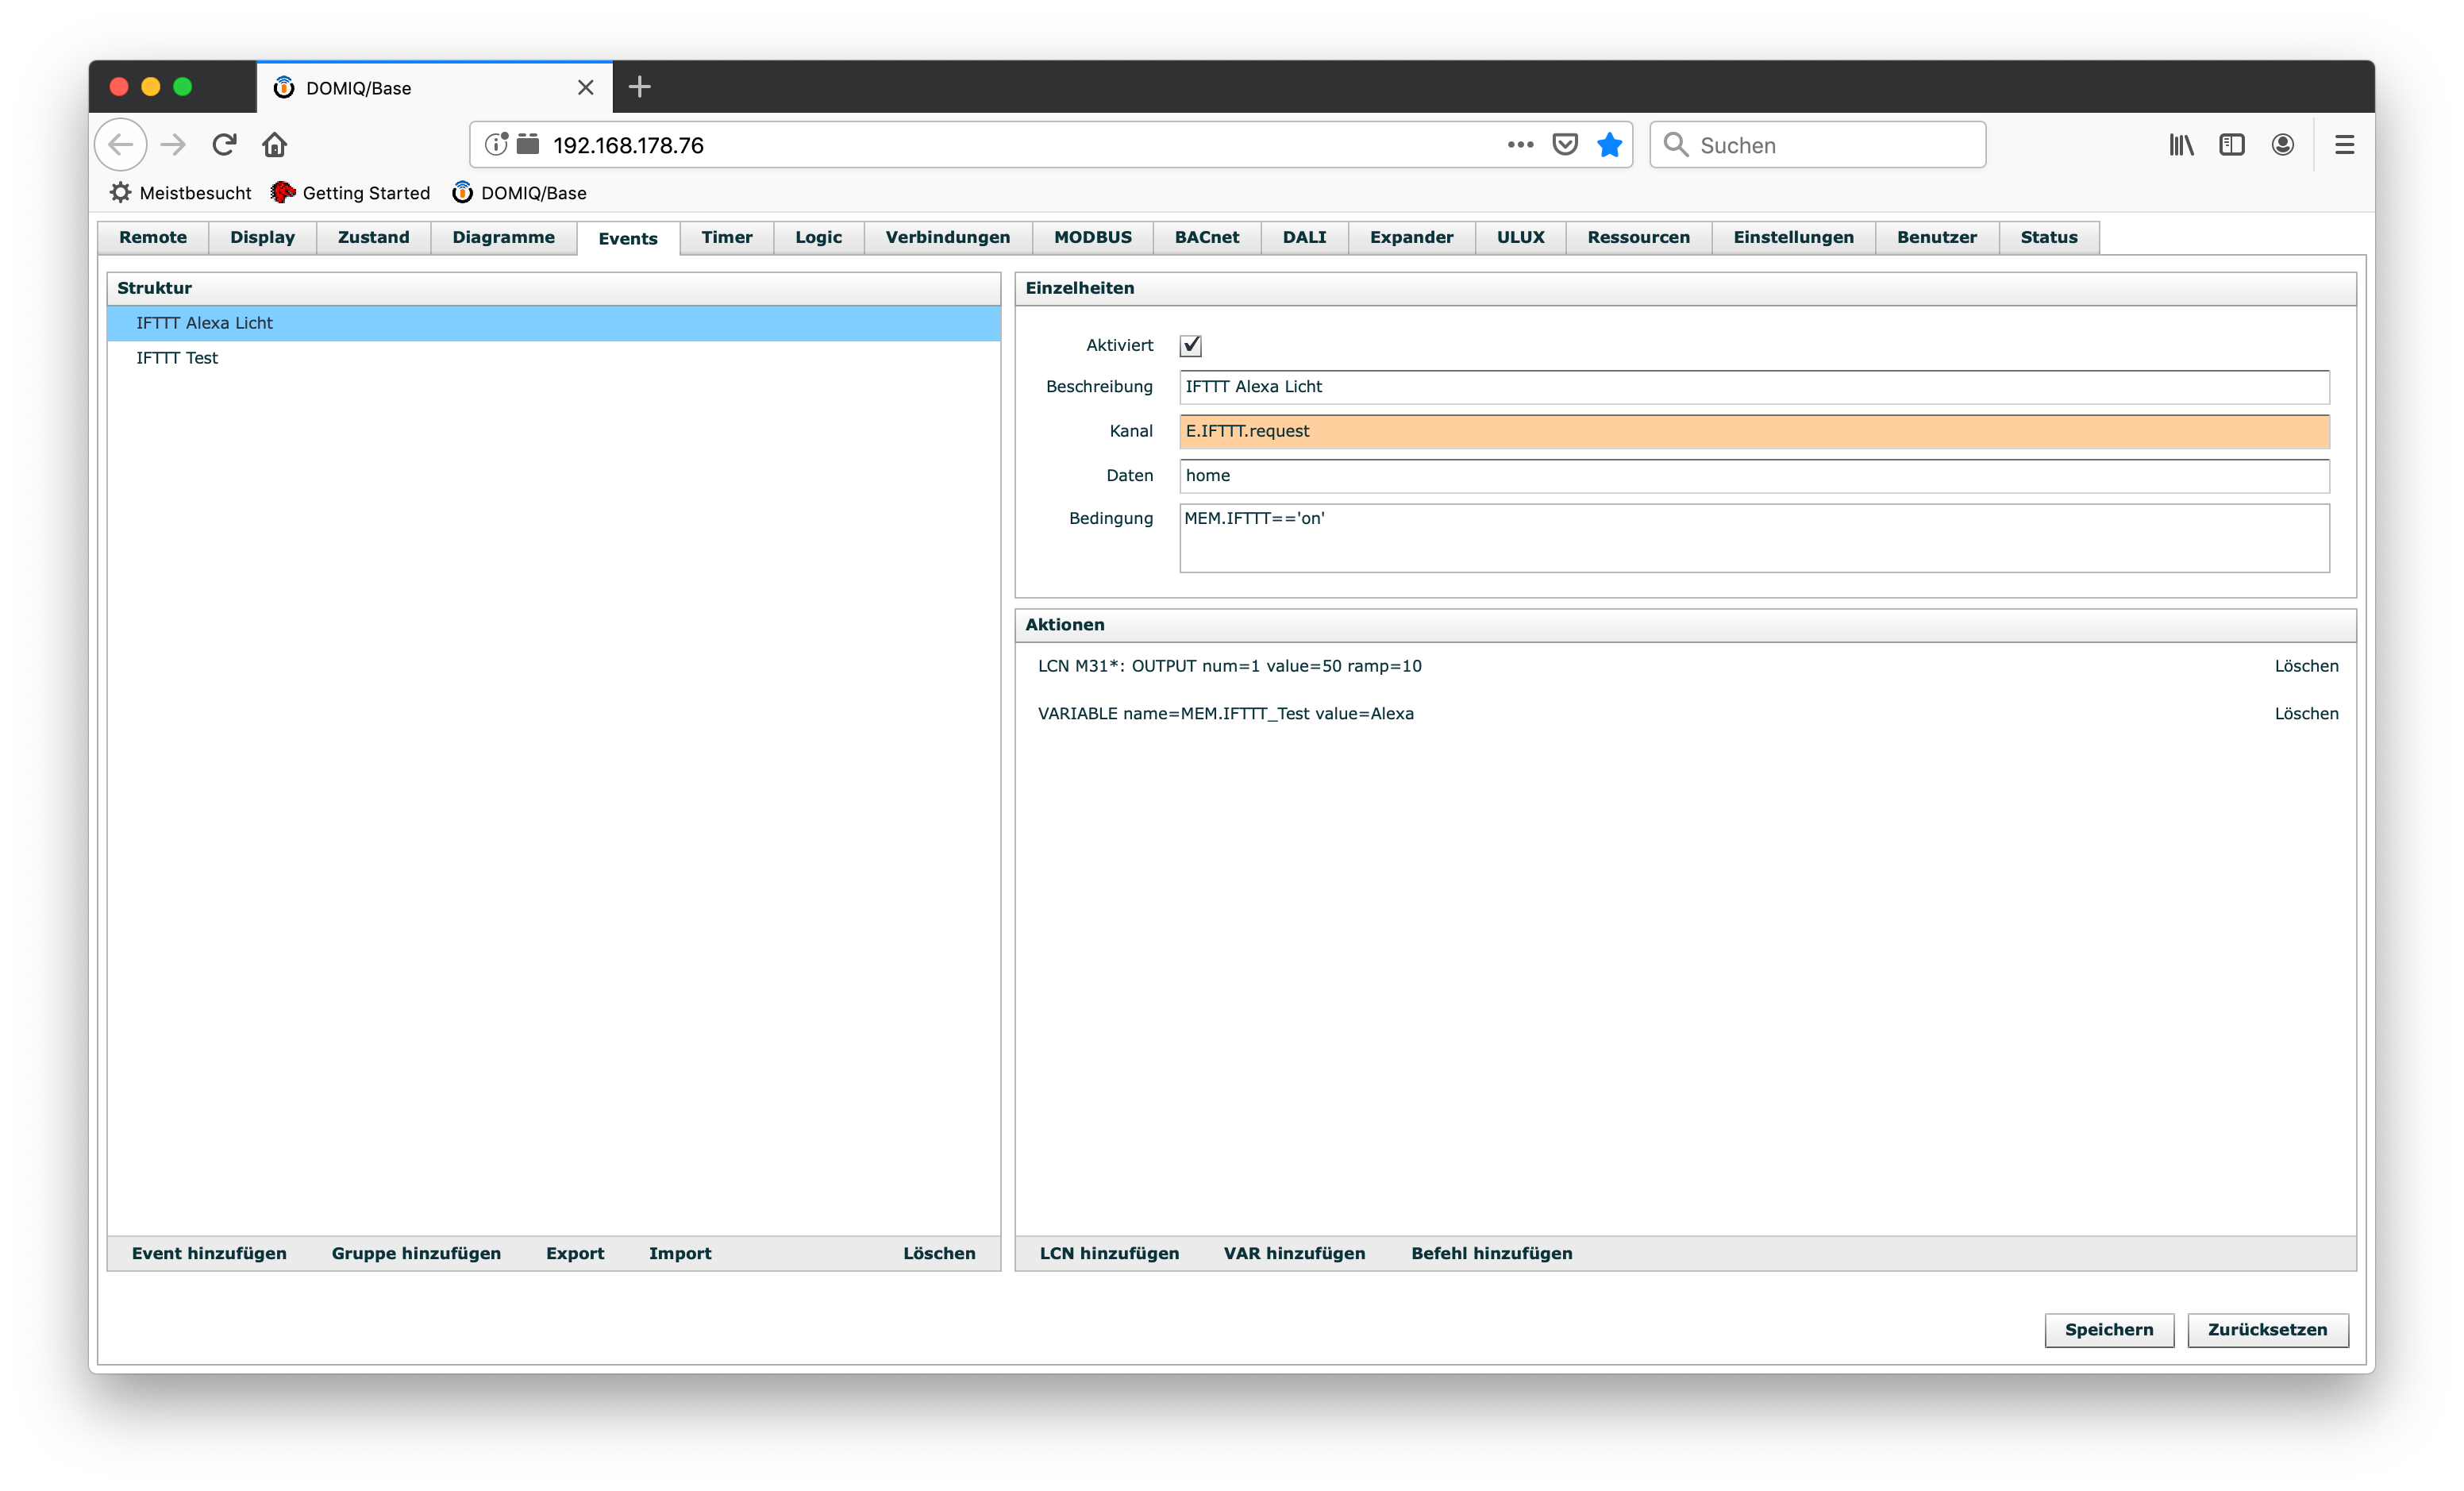
Task: Switch to the Timer tab
Action: click(x=726, y=237)
